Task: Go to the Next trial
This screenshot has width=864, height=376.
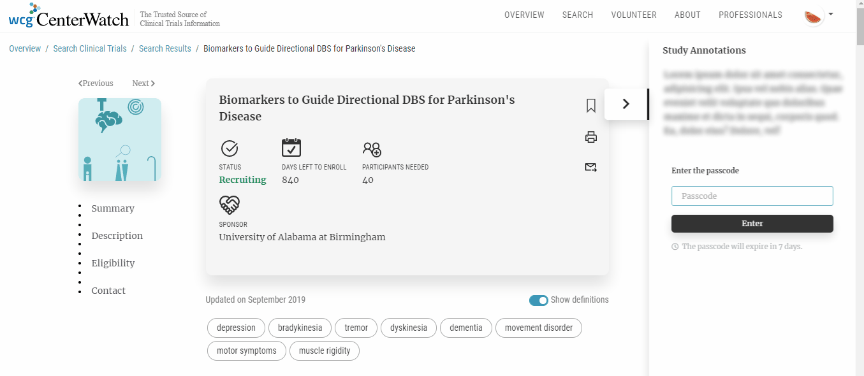Action: coord(143,83)
